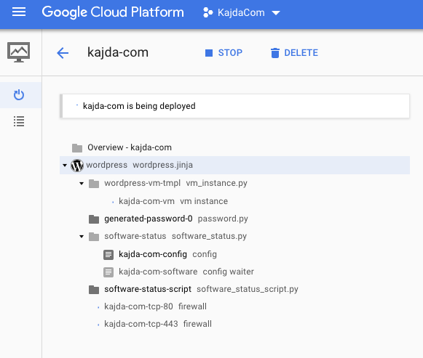Collapse the software-status folder

tap(82, 237)
